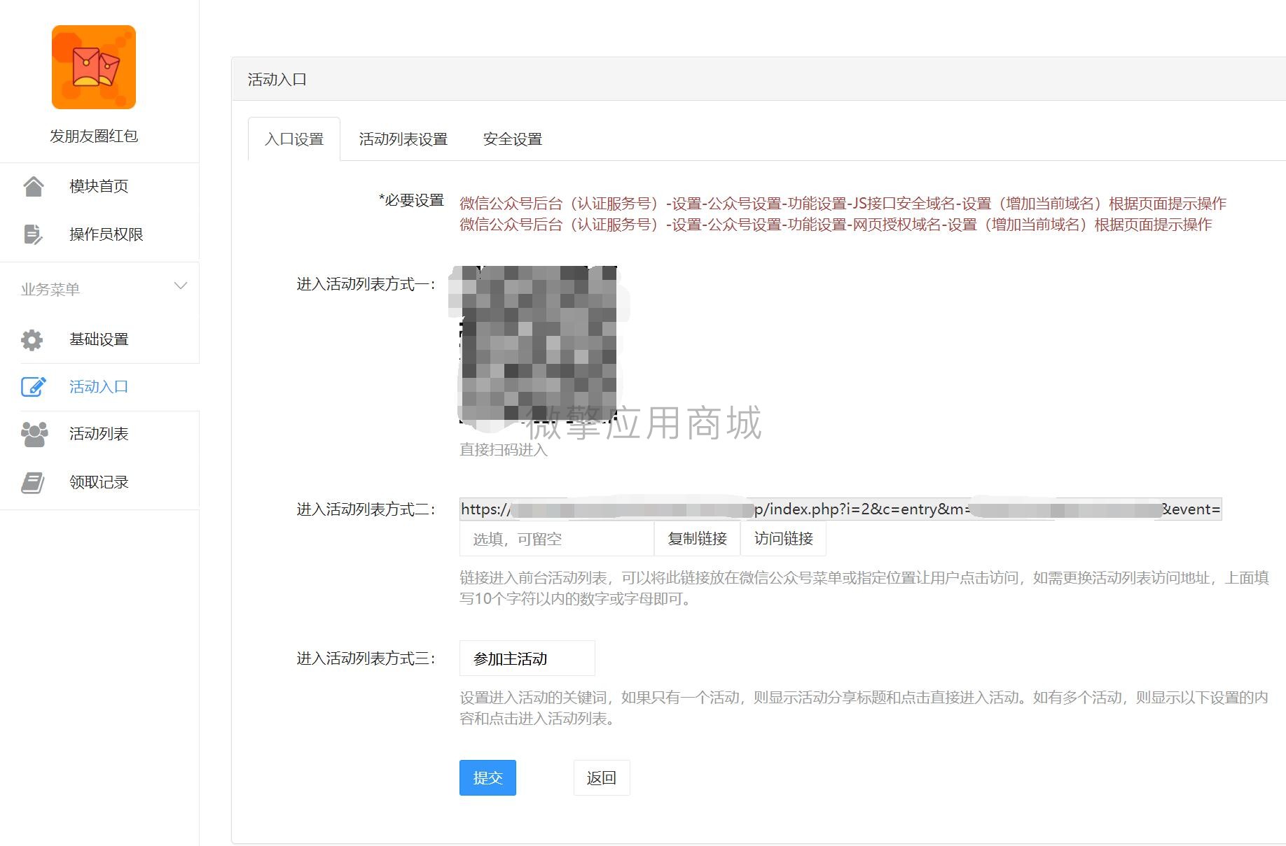This screenshot has width=1286, height=846.
Task: Focus the 选填，可留空 input field
Action: 557,539
